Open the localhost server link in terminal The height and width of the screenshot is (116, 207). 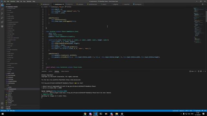(x=60, y=91)
